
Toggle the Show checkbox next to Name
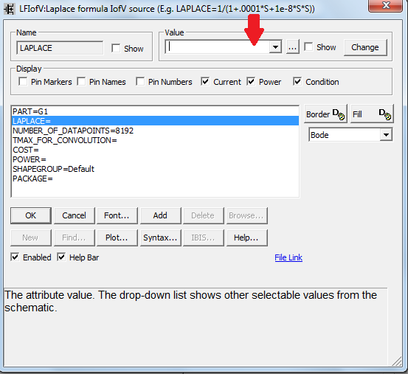click(x=116, y=48)
